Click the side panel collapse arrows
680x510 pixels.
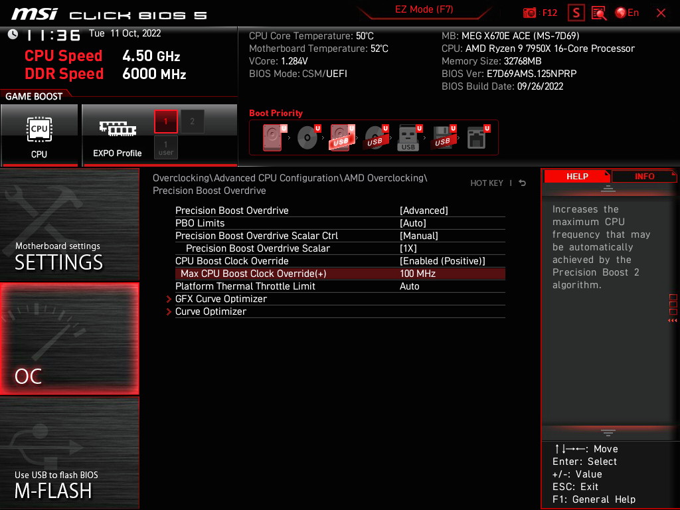click(672, 321)
